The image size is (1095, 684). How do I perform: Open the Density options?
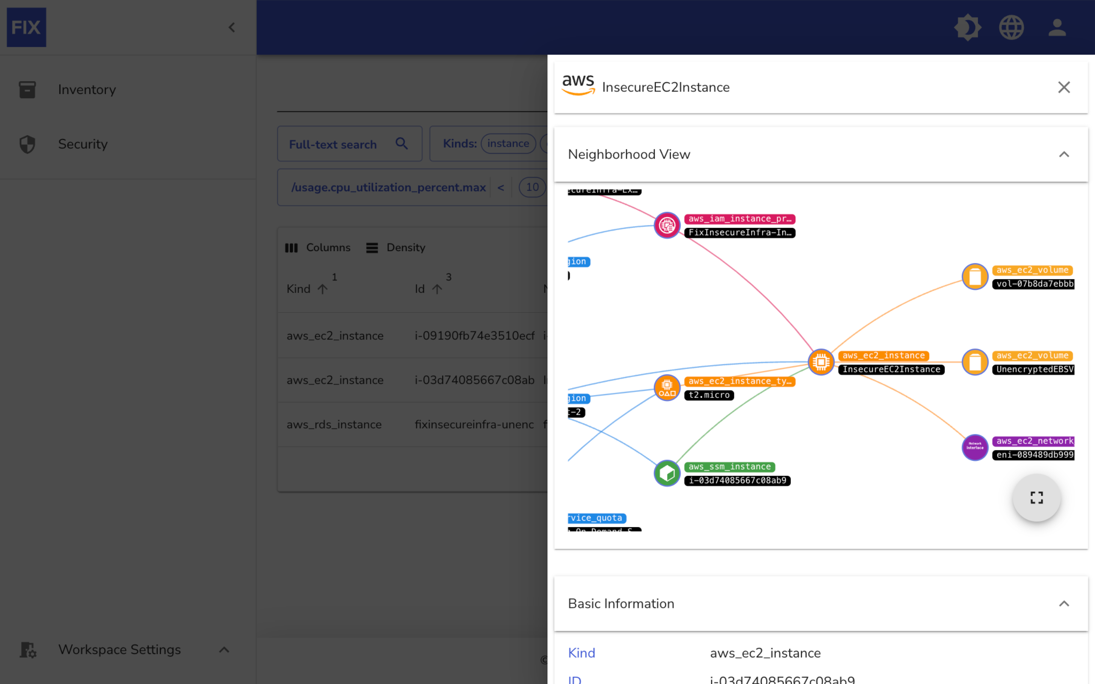(396, 248)
